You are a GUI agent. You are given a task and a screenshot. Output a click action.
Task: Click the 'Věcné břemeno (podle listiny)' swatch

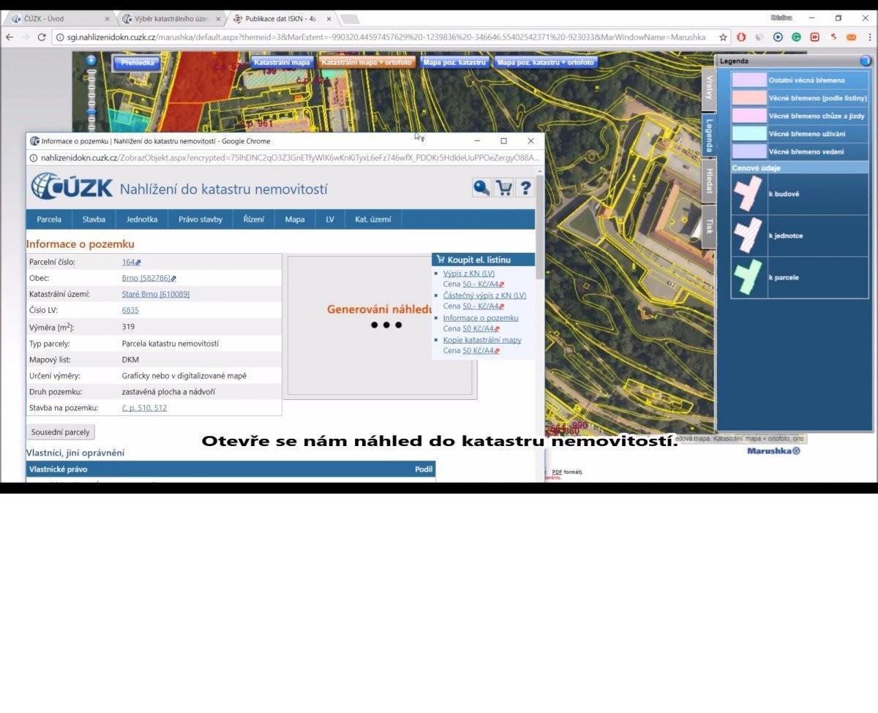pos(749,97)
